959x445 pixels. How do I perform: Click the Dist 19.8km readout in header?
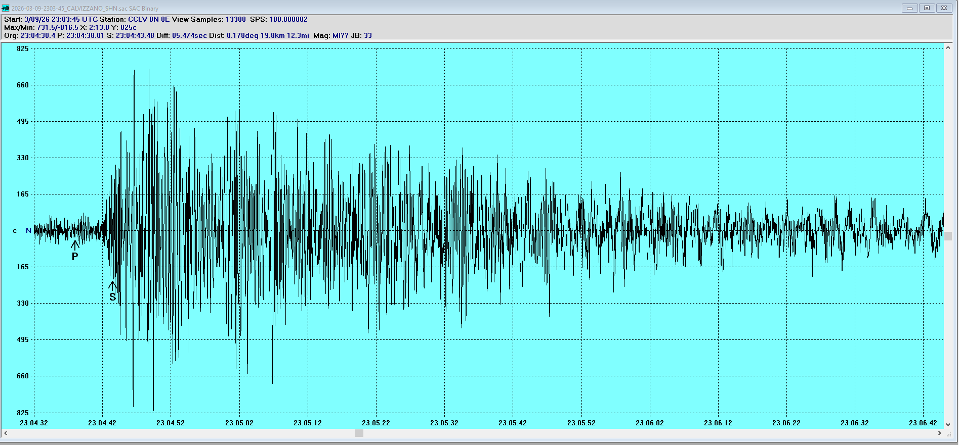[x=272, y=35]
